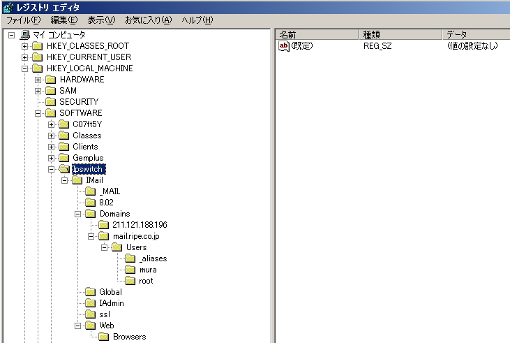Expand the Classes key
510x343 pixels.
pyautogui.click(x=51, y=136)
